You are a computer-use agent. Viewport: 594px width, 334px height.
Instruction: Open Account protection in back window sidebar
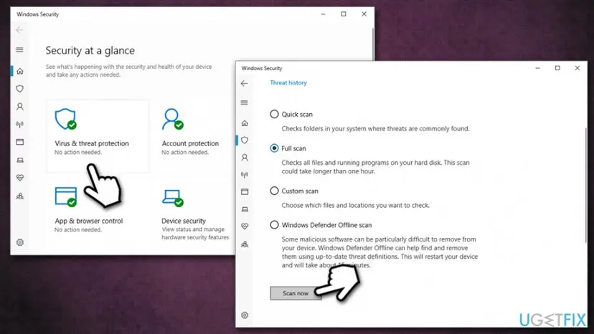[19, 106]
